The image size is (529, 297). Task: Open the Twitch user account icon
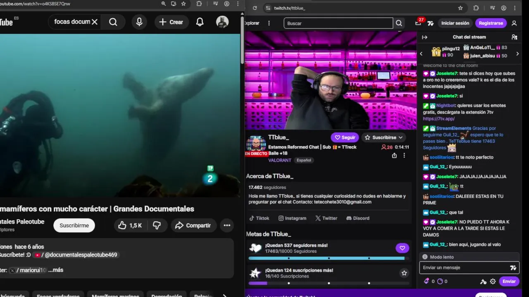click(x=514, y=23)
